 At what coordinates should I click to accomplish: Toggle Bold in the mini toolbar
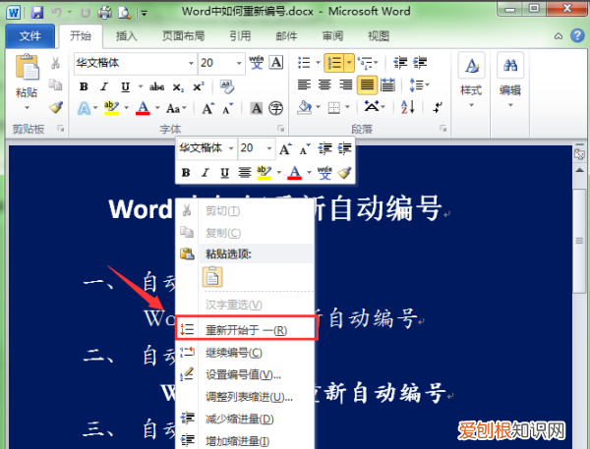tap(186, 173)
